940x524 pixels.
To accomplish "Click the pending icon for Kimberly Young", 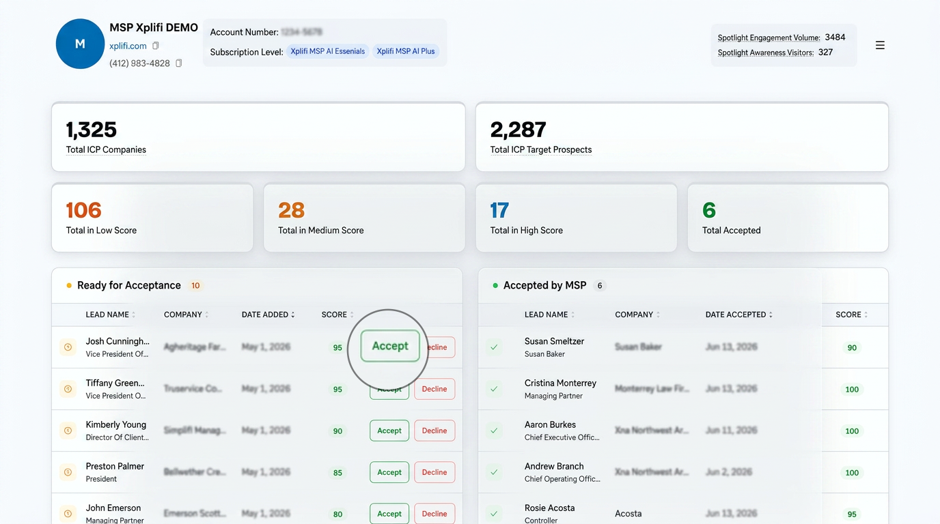I will coord(68,431).
